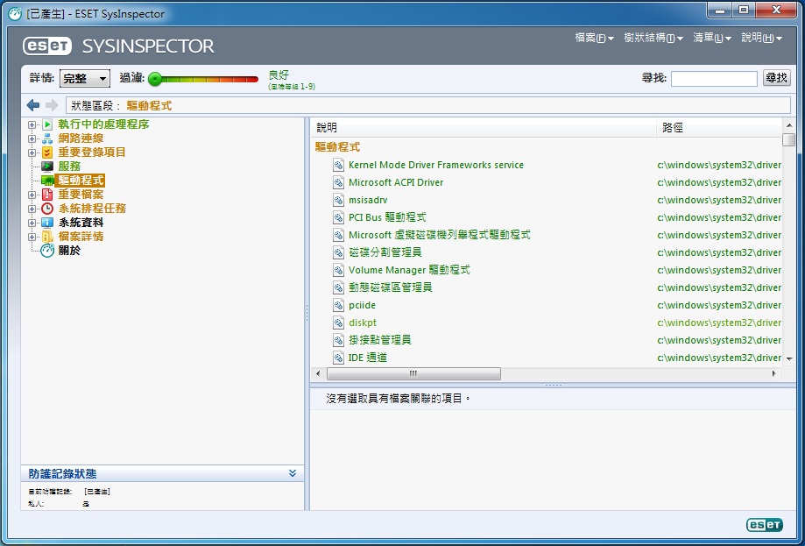Click the file icon beside msisadrv
The image size is (805, 546).
point(338,200)
